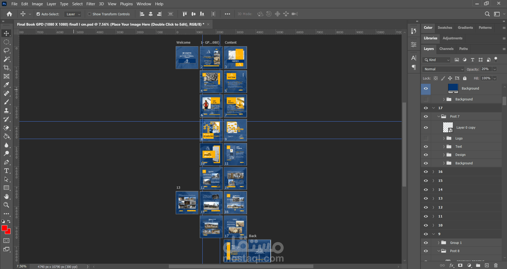The width and height of the screenshot is (507, 269).
Task: Open the Filter menu
Action: 91,4
